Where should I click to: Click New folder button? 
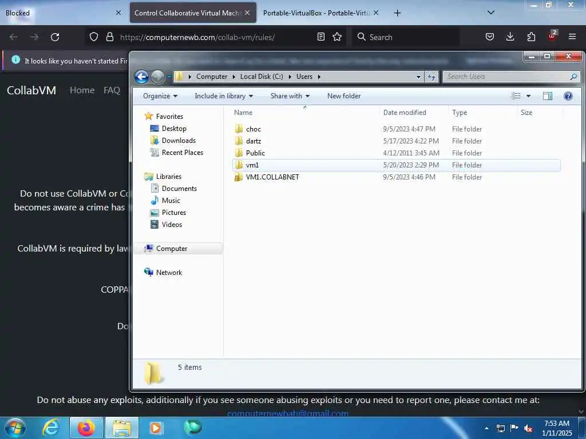pyautogui.click(x=344, y=96)
